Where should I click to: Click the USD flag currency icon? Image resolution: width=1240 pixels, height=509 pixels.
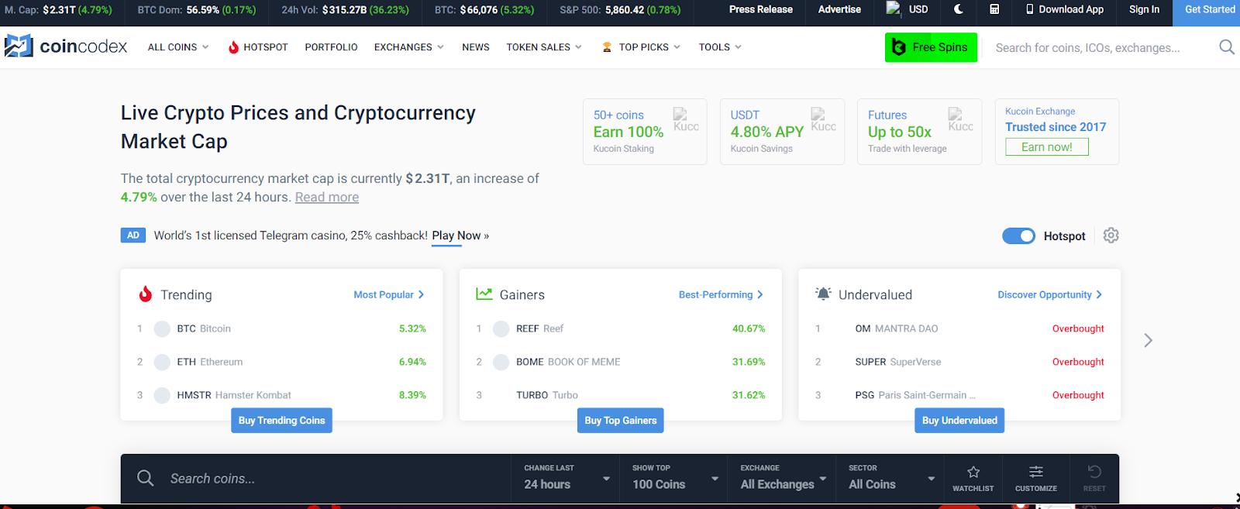[x=894, y=9]
